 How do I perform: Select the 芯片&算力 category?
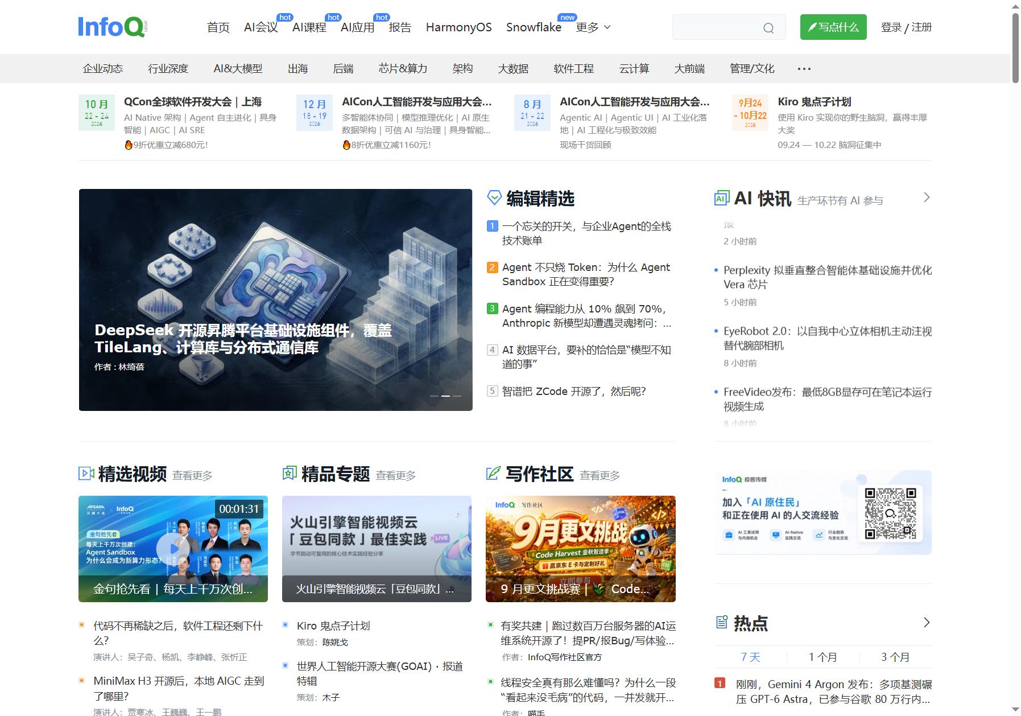403,69
